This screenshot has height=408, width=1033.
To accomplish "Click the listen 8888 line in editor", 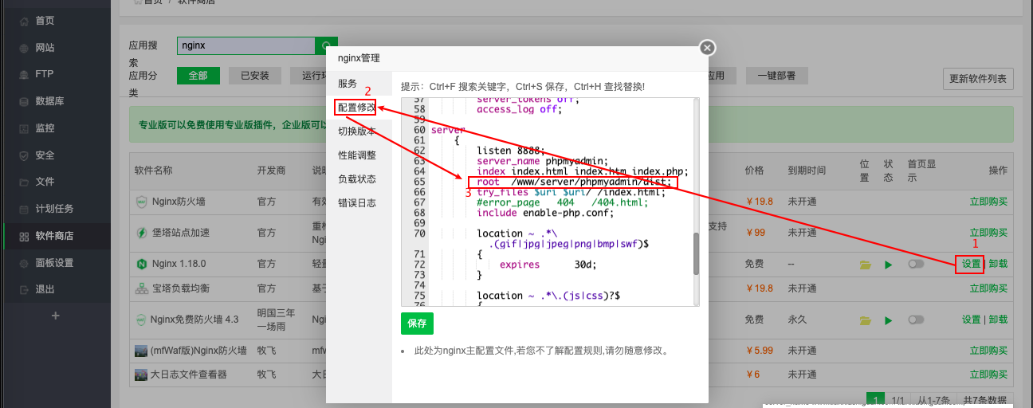I will point(510,150).
